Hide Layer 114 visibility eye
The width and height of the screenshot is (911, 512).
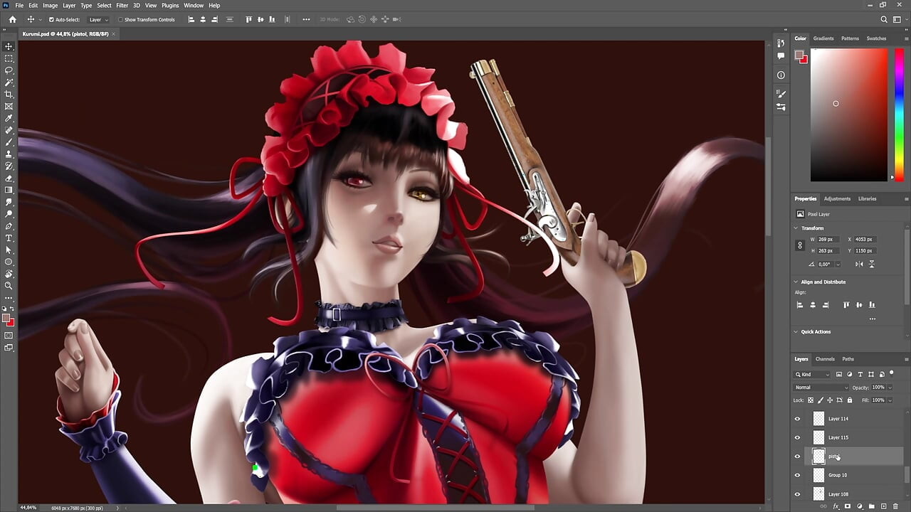(797, 419)
